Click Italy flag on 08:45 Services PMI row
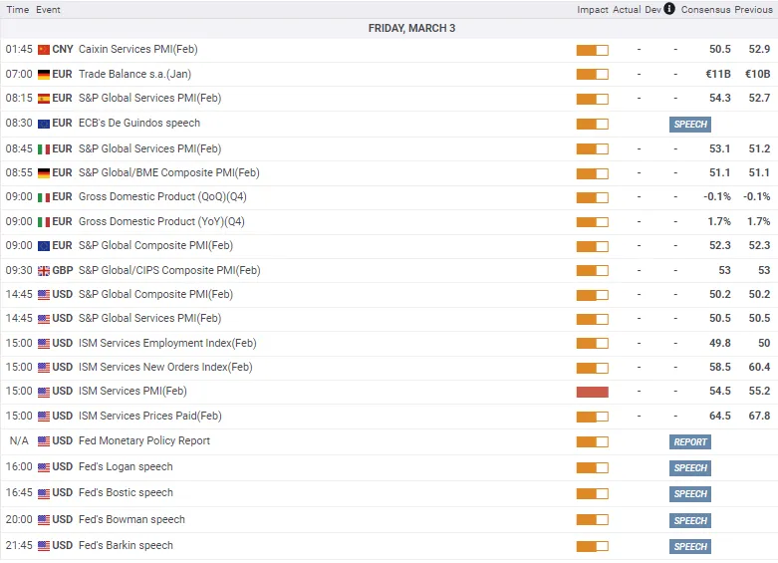Viewport: 778px width, 563px height. [44, 148]
